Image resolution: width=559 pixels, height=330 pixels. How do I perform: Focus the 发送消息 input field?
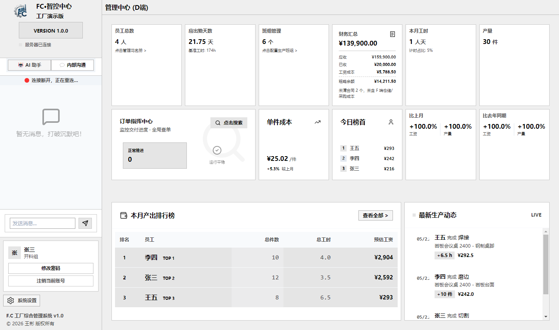(x=42, y=223)
